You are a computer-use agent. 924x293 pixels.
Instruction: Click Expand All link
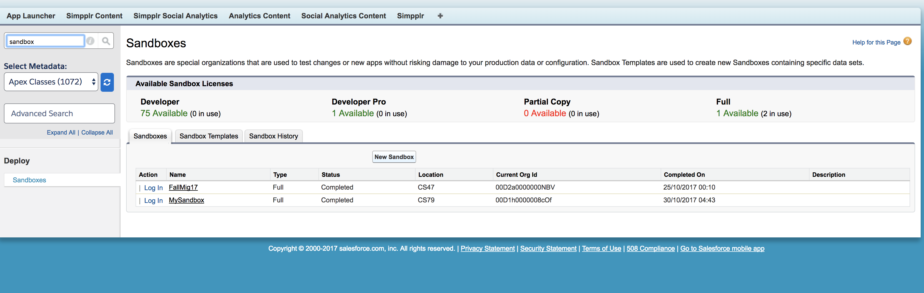[61, 133]
